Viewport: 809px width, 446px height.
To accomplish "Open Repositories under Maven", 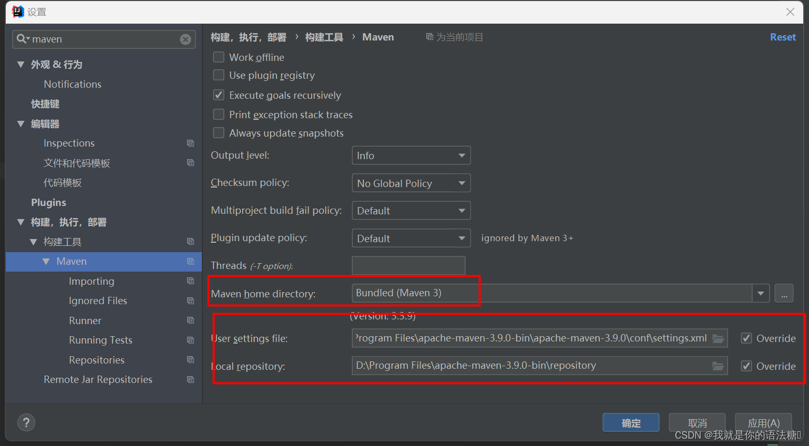I will pos(97,360).
